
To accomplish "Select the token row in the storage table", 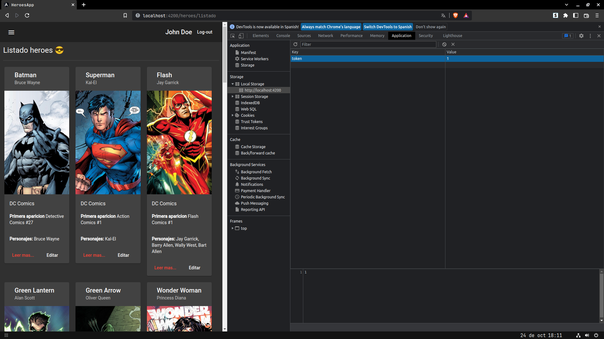I will click(x=447, y=59).
